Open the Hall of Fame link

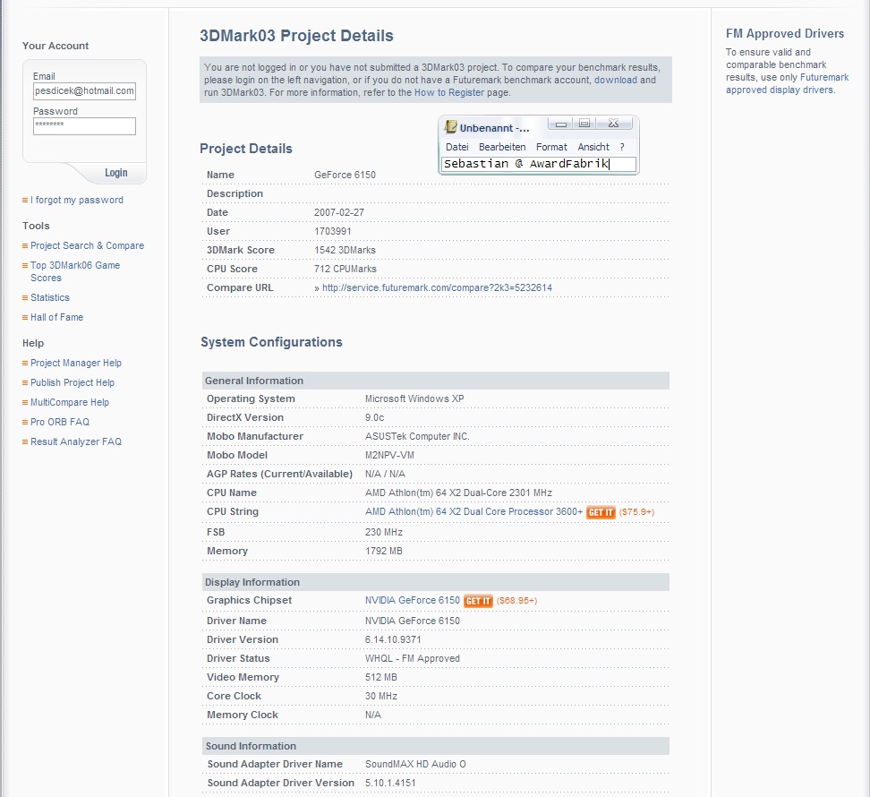coord(56,317)
